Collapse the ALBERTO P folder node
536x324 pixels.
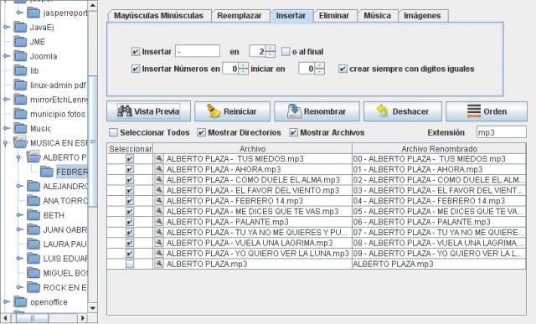pos(18,157)
